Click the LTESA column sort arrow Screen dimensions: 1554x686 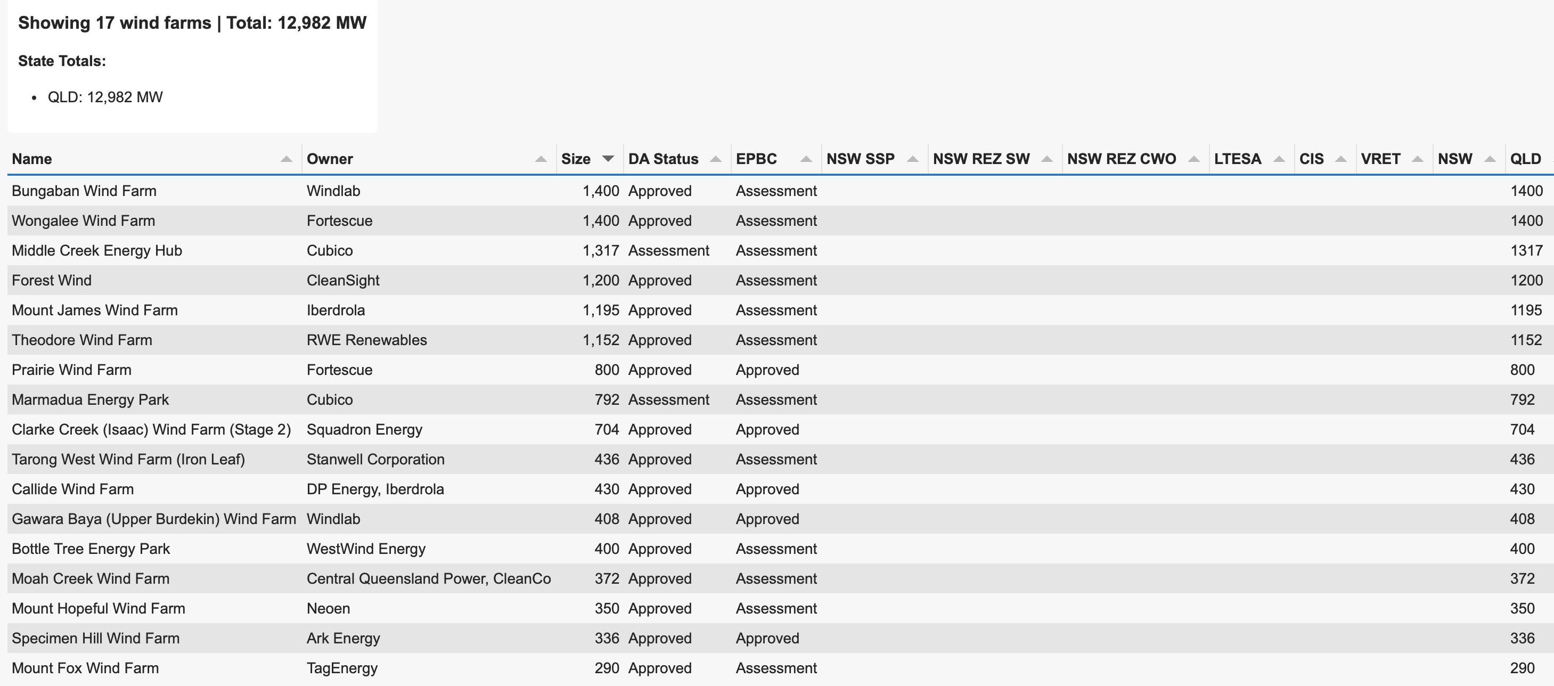(x=1278, y=159)
